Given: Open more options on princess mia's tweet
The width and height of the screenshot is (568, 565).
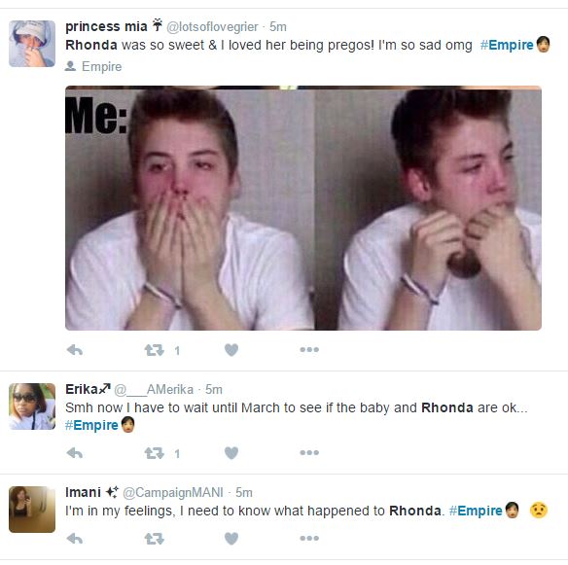Looking at the screenshot, I should (309, 349).
